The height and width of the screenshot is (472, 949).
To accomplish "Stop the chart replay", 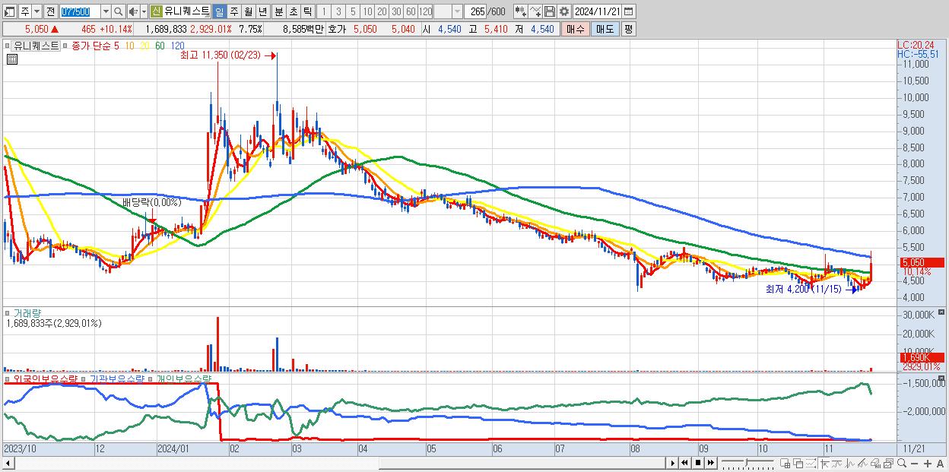I will click(698, 463).
